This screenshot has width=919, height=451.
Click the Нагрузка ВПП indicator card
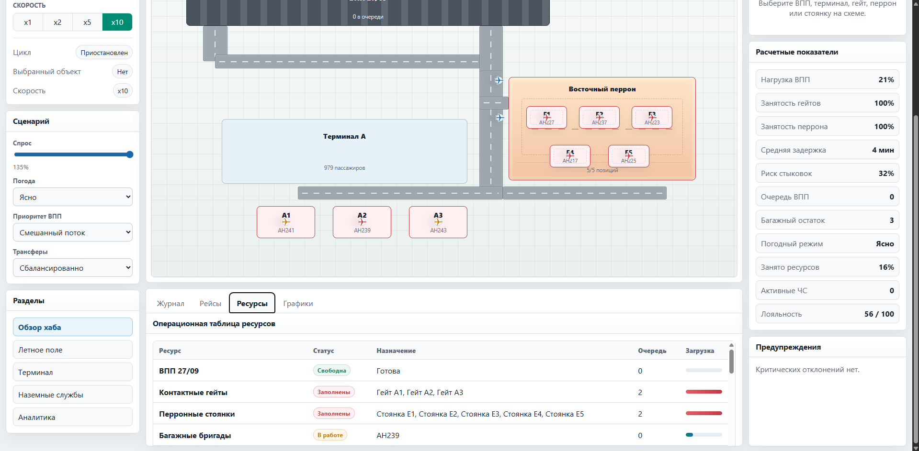coord(827,79)
